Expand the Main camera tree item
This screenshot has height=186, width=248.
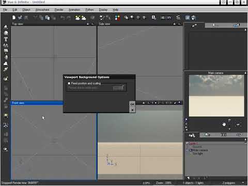[187, 150]
